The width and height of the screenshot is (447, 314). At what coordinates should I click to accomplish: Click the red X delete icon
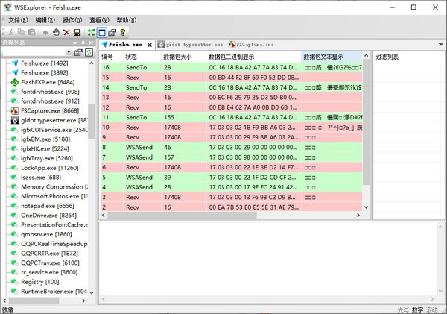point(66,32)
